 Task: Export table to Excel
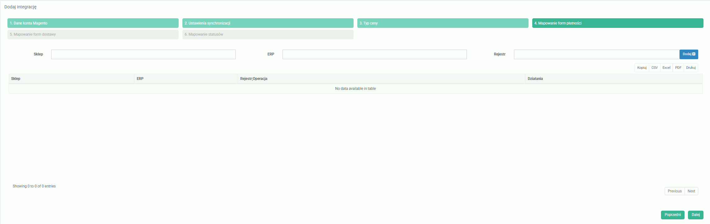(666, 68)
